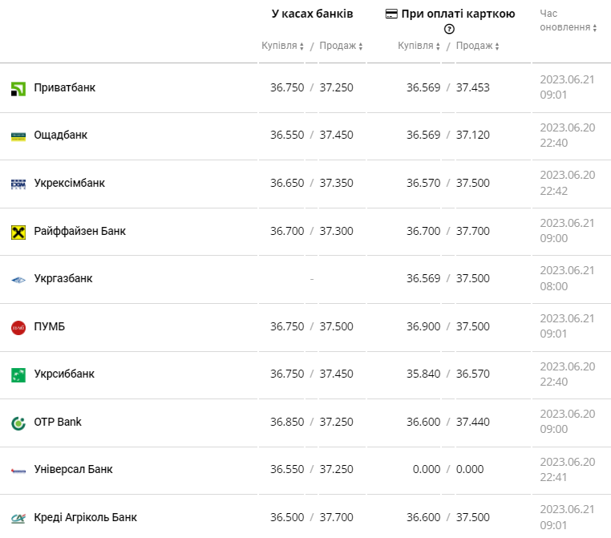Open the OTP Bank link
611x538 pixels.
tap(58, 422)
